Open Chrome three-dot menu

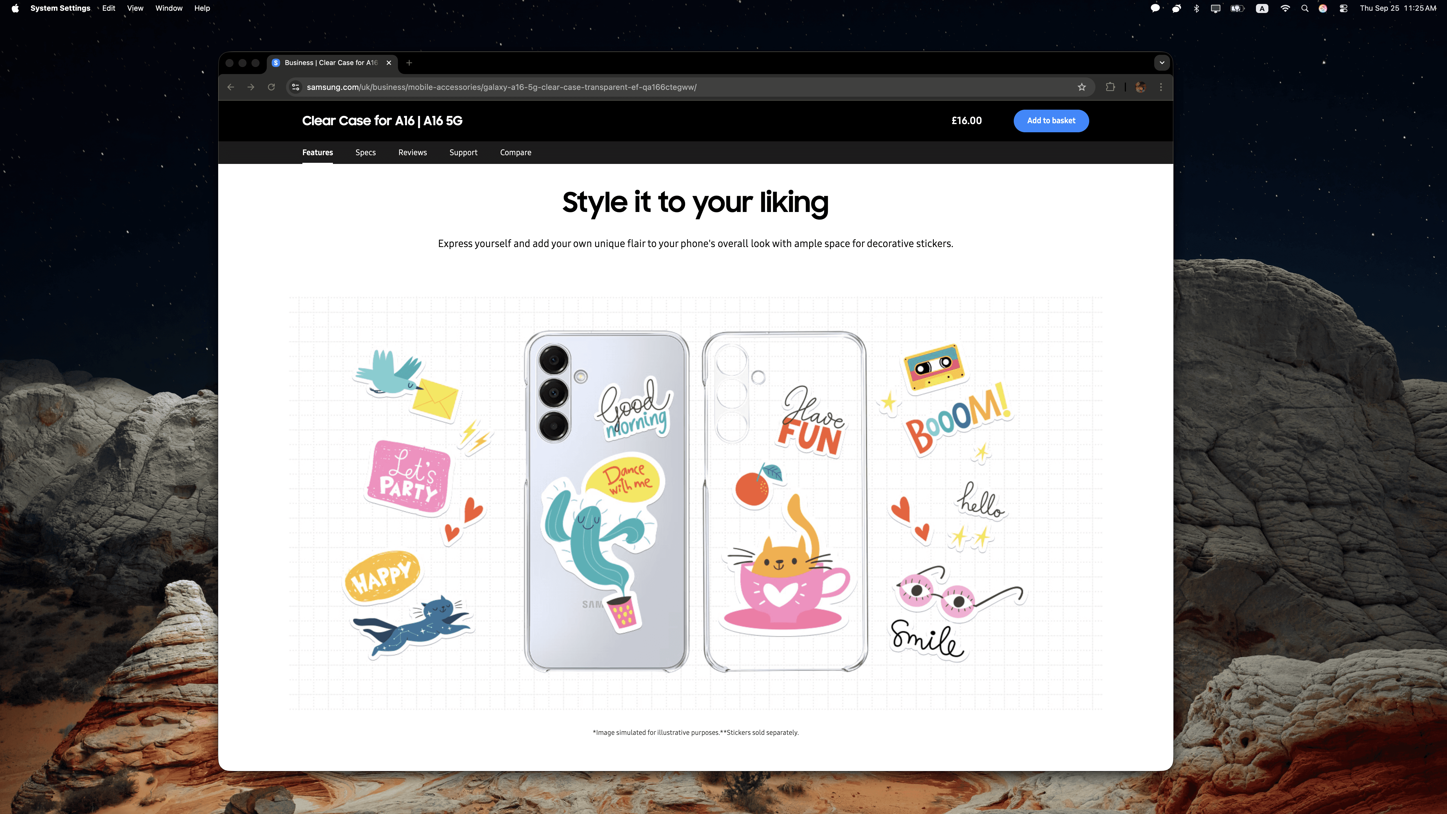tap(1161, 87)
